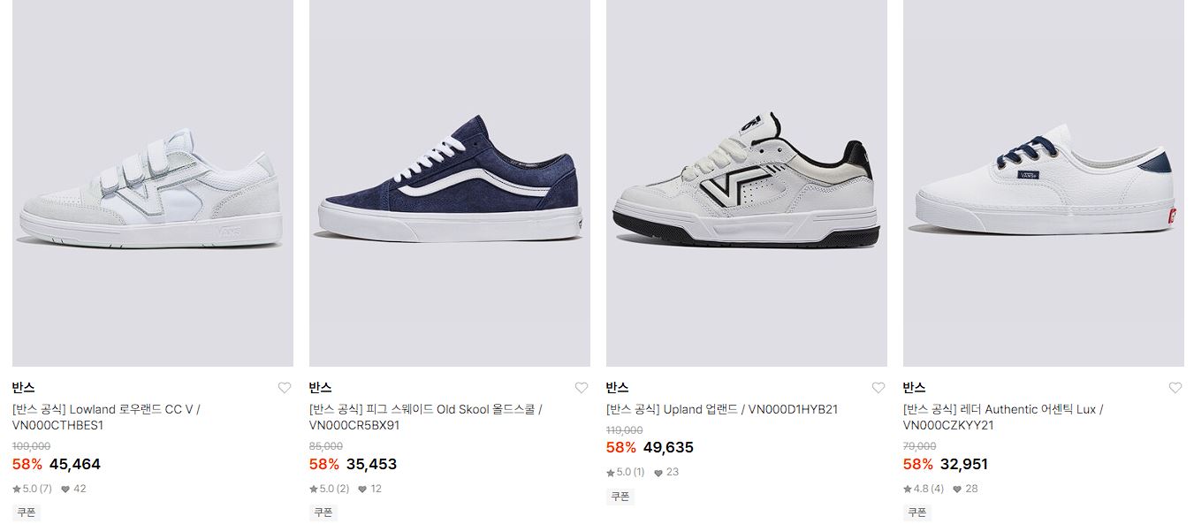Open Upland 업랜드 VN000D1HYB21 product title
Image resolution: width=1194 pixels, height=524 pixels.
tap(722, 409)
